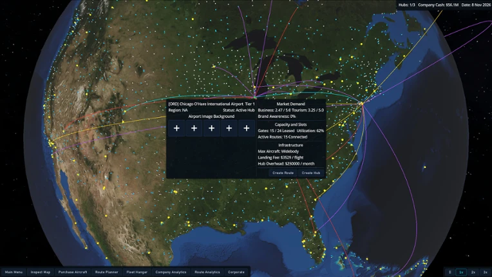Image resolution: width=492 pixels, height=277 pixels.
Task: Click the Capacity and Slots heading
Action: tap(290, 124)
